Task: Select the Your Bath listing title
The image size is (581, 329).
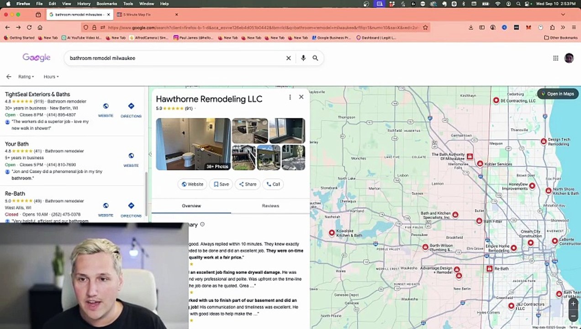Action: pyautogui.click(x=16, y=144)
